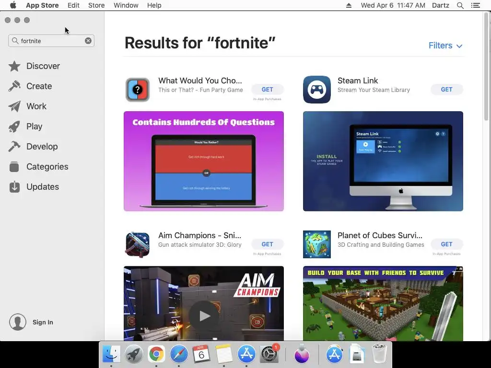Clear the fortnite search text
Viewport: 491px width, 368px height.
tap(88, 41)
